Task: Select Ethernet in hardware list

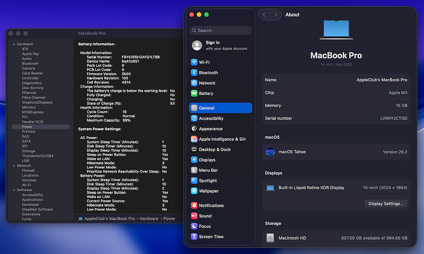Action: (29, 93)
